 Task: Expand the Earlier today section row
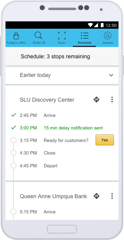point(62,75)
